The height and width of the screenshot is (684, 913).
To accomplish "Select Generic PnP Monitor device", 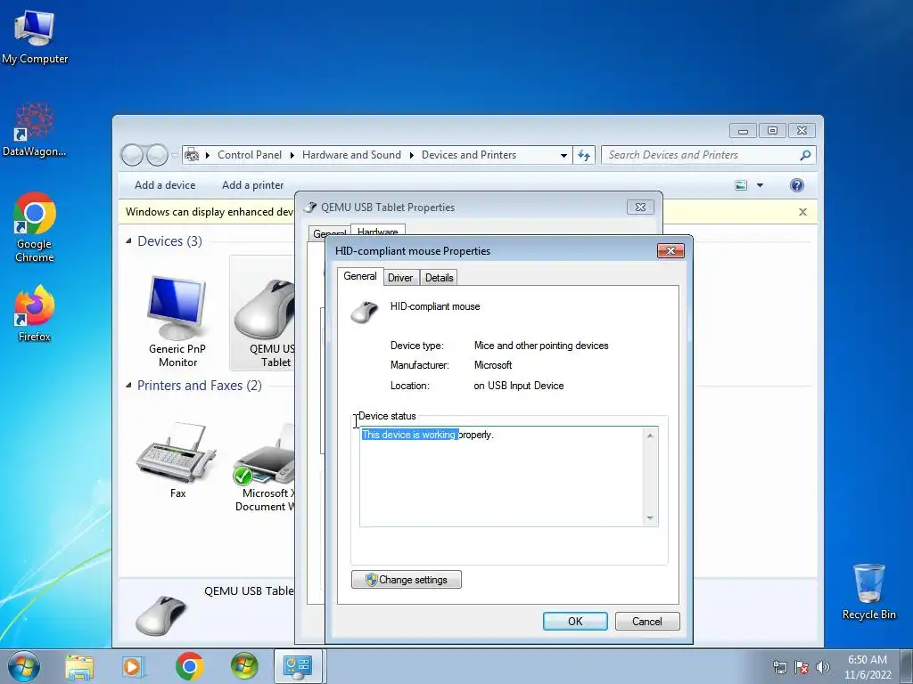I will [177, 321].
